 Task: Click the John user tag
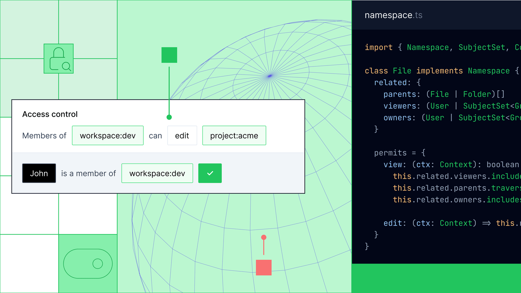click(39, 173)
